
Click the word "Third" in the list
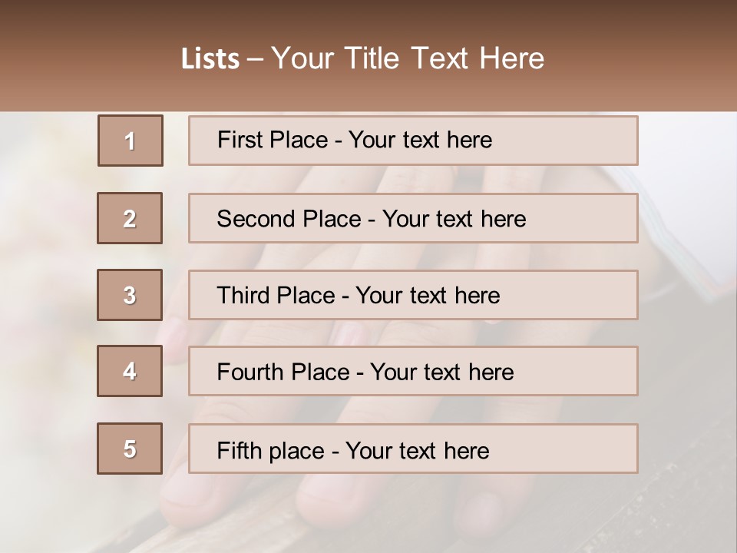click(243, 296)
